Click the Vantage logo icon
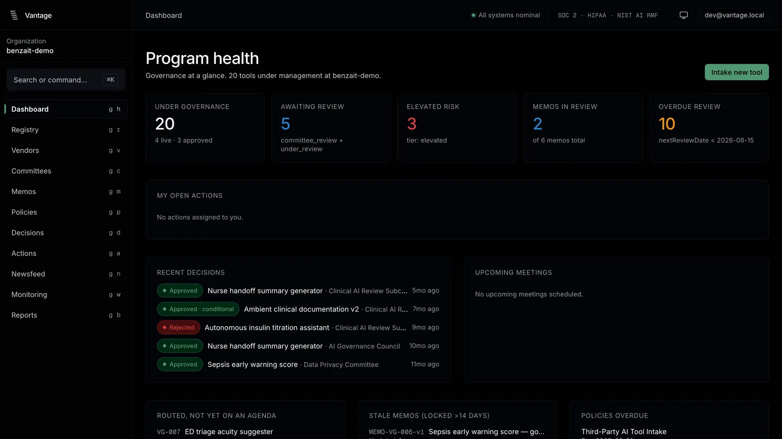The width and height of the screenshot is (782, 439). 14,15
